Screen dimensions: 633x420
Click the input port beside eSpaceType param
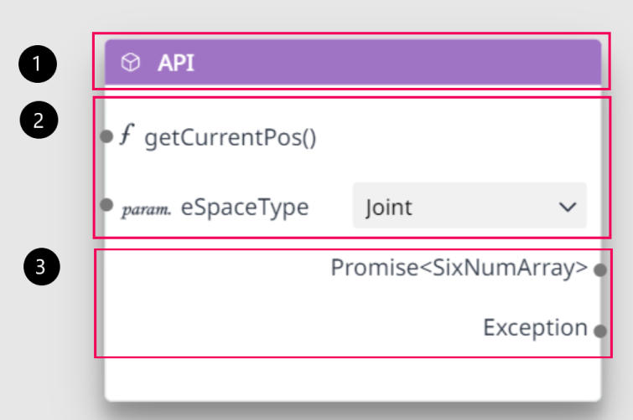(106, 205)
